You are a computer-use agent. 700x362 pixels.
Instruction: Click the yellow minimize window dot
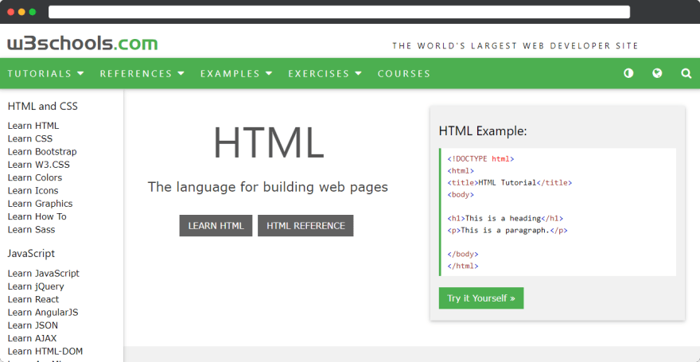click(x=22, y=12)
